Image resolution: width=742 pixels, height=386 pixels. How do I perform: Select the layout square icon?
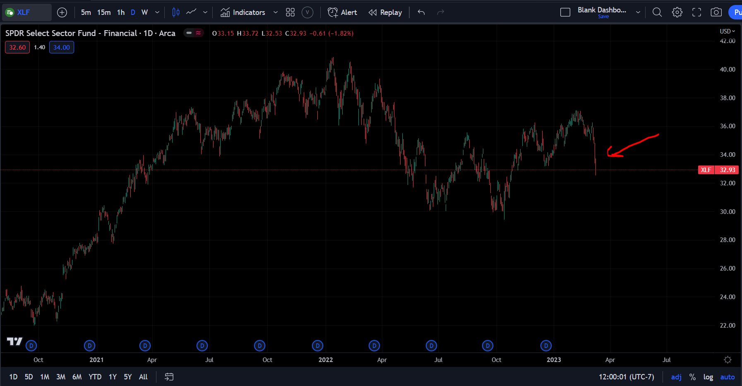click(x=565, y=12)
